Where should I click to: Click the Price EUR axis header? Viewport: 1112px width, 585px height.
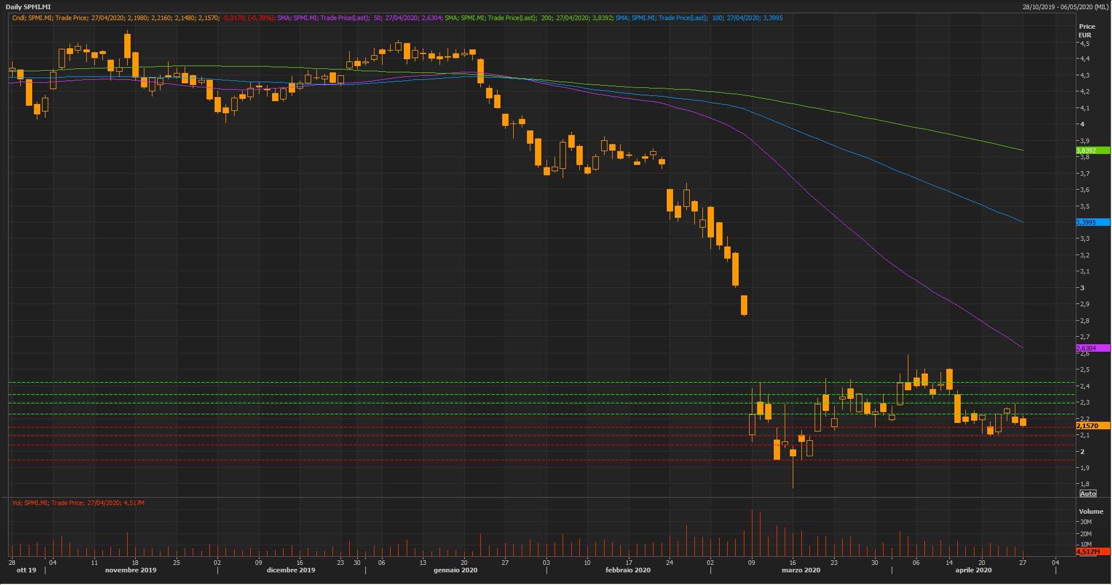pos(1087,30)
